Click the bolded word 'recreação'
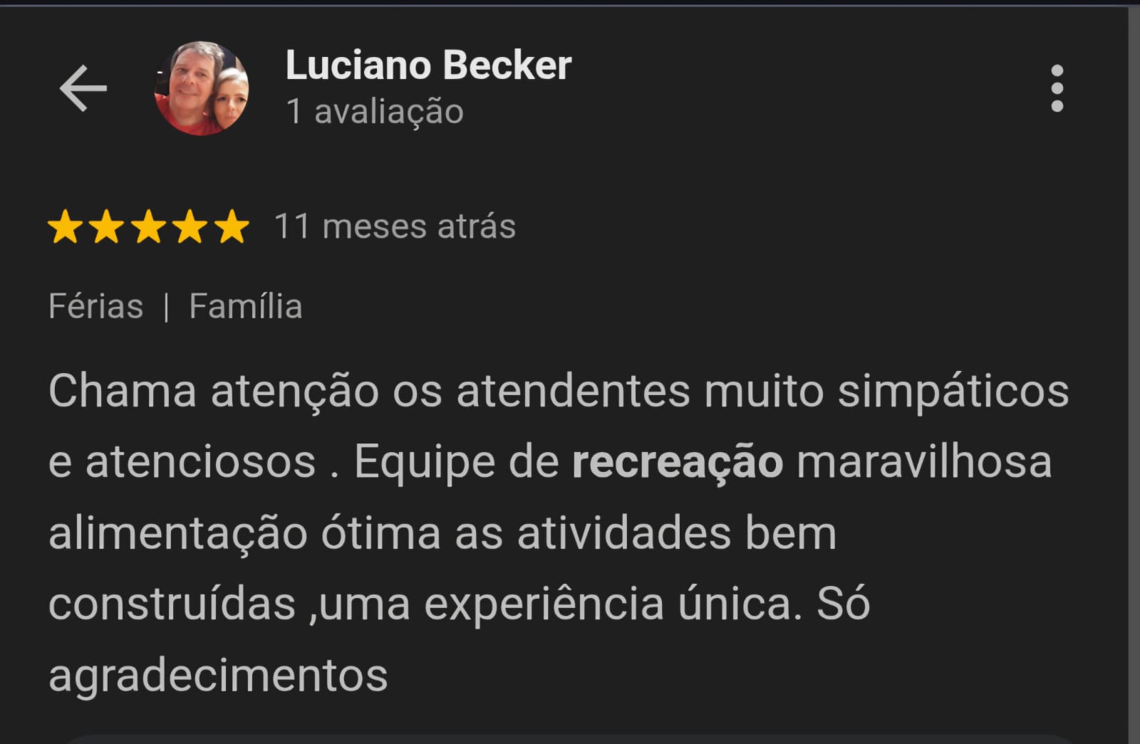 pyautogui.click(x=678, y=463)
